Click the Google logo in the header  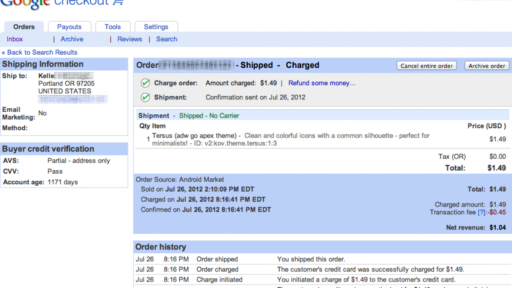pyautogui.click(x=25, y=3)
